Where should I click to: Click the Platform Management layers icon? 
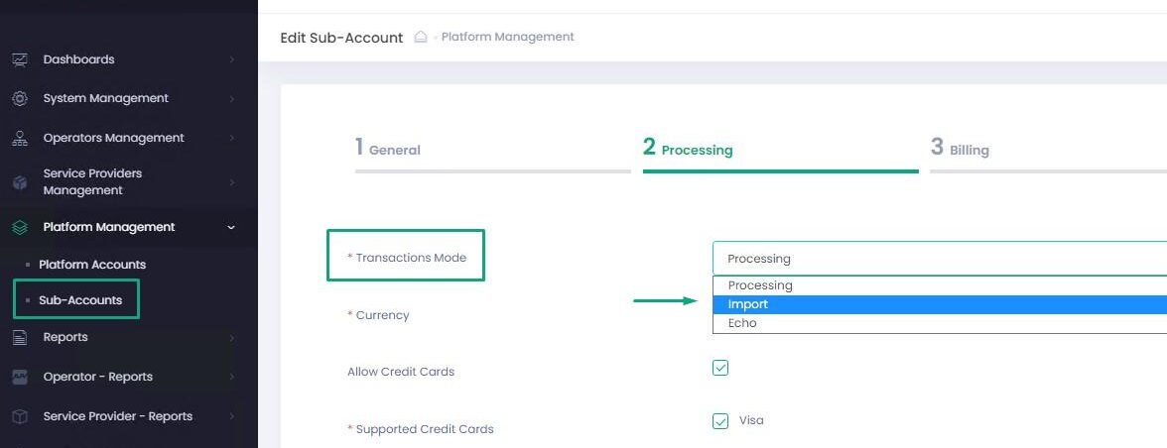(19, 228)
